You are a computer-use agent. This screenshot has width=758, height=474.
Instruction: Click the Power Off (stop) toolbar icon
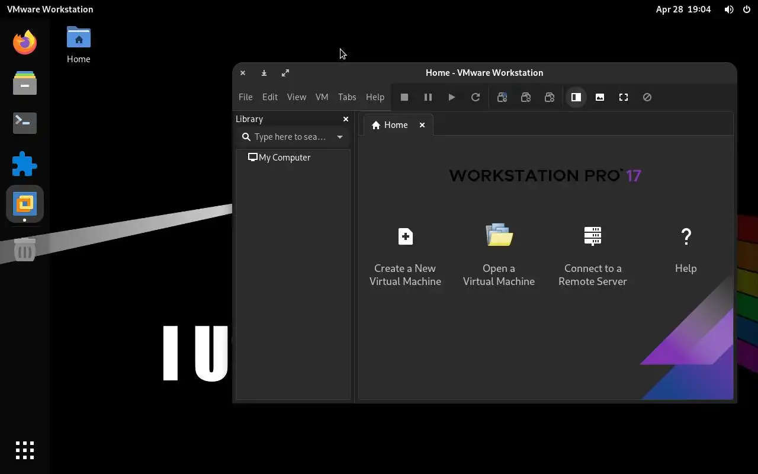pyautogui.click(x=404, y=97)
